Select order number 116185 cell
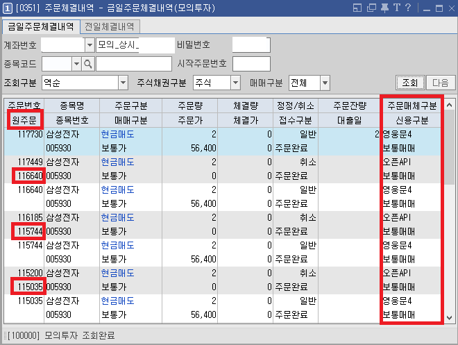The width and height of the screenshot is (458, 345). click(30, 218)
